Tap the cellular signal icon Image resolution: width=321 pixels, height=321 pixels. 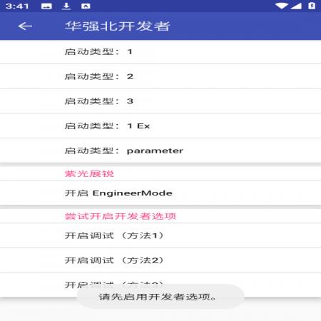click(x=296, y=6)
